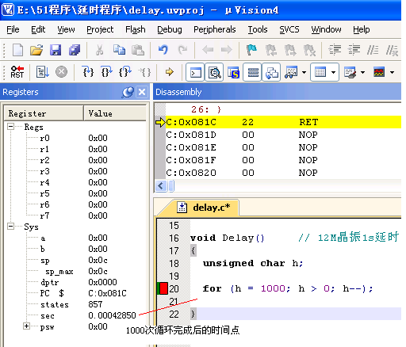Cut the selection with the scissors icon
The height and width of the screenshot is (347, 406).
[x=99, y=50]
